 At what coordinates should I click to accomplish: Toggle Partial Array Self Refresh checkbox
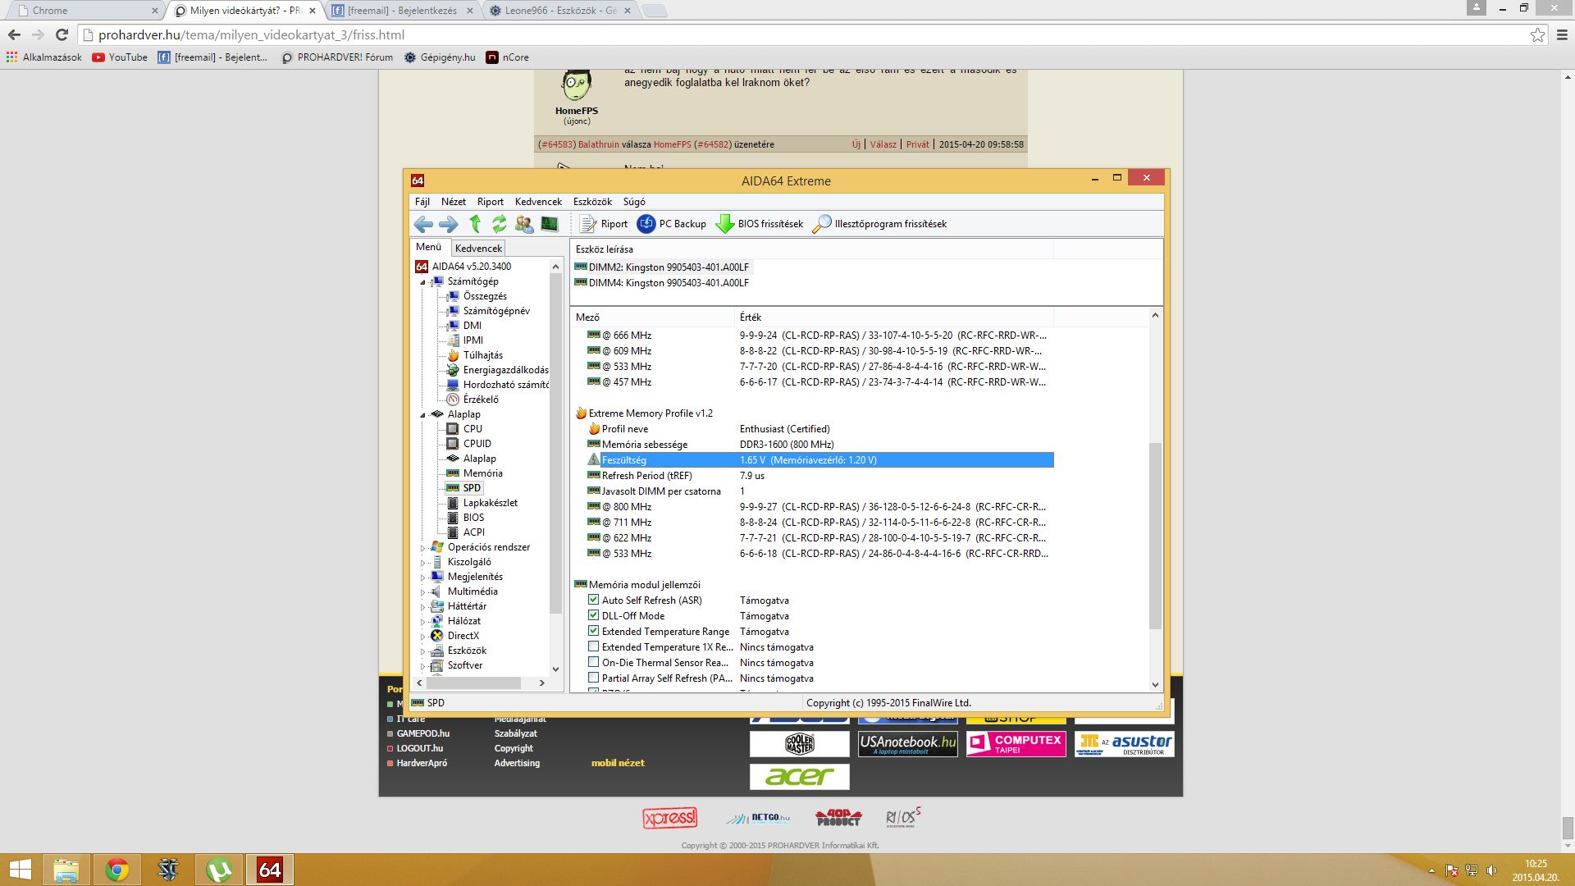coord(593,678)
